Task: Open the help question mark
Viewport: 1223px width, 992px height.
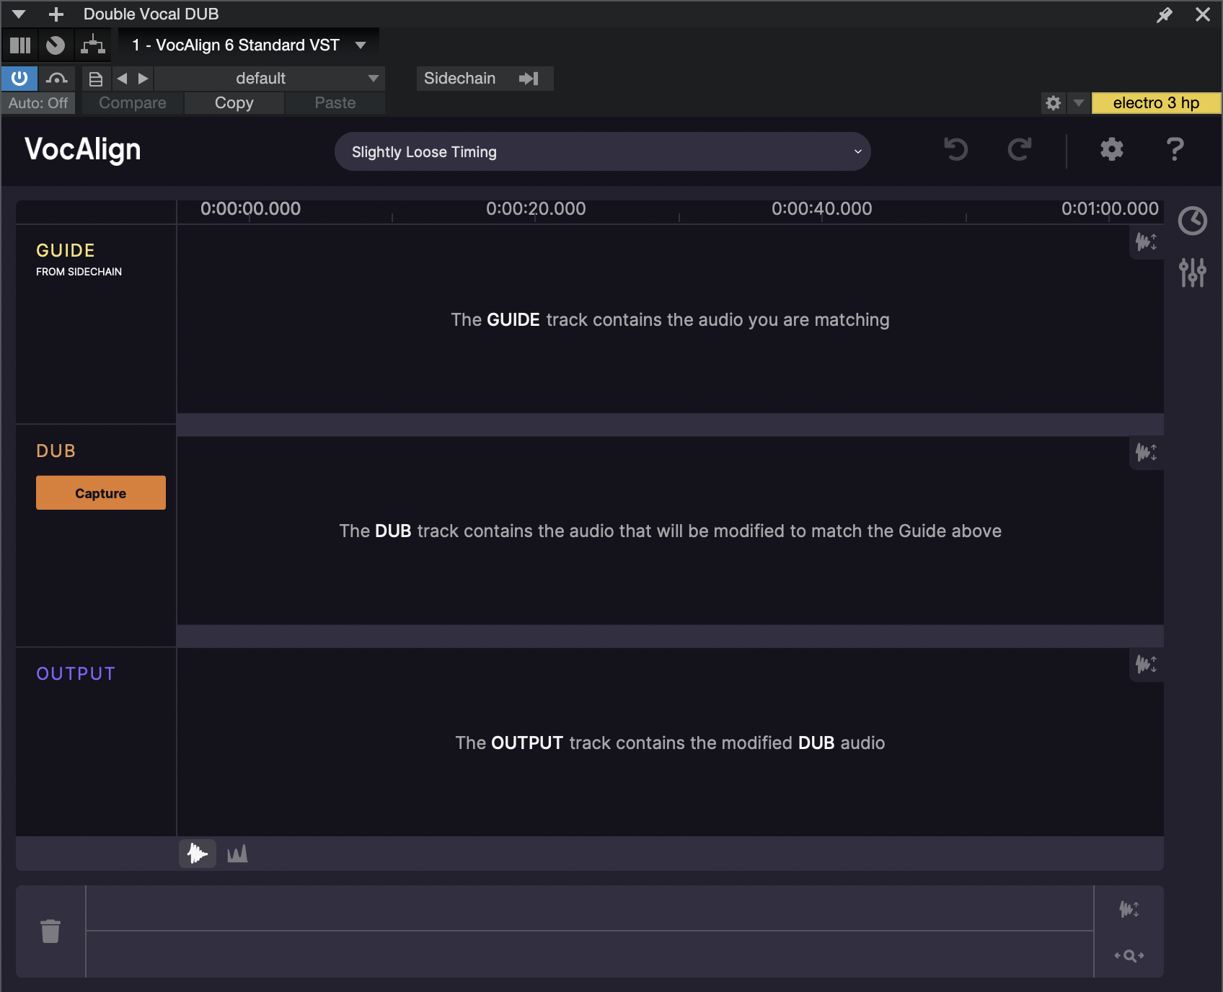Action: click(x=1175, y=150)
